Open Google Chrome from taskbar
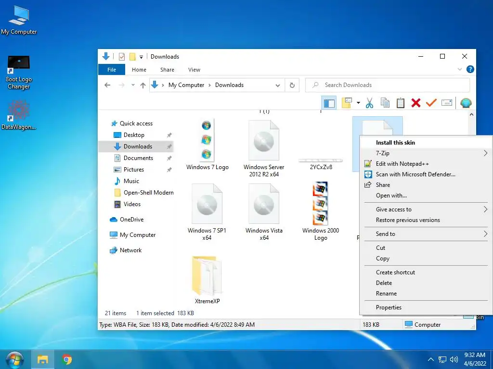Image resolution: width=493 pixels, height=369 pixels. point(66,359)
